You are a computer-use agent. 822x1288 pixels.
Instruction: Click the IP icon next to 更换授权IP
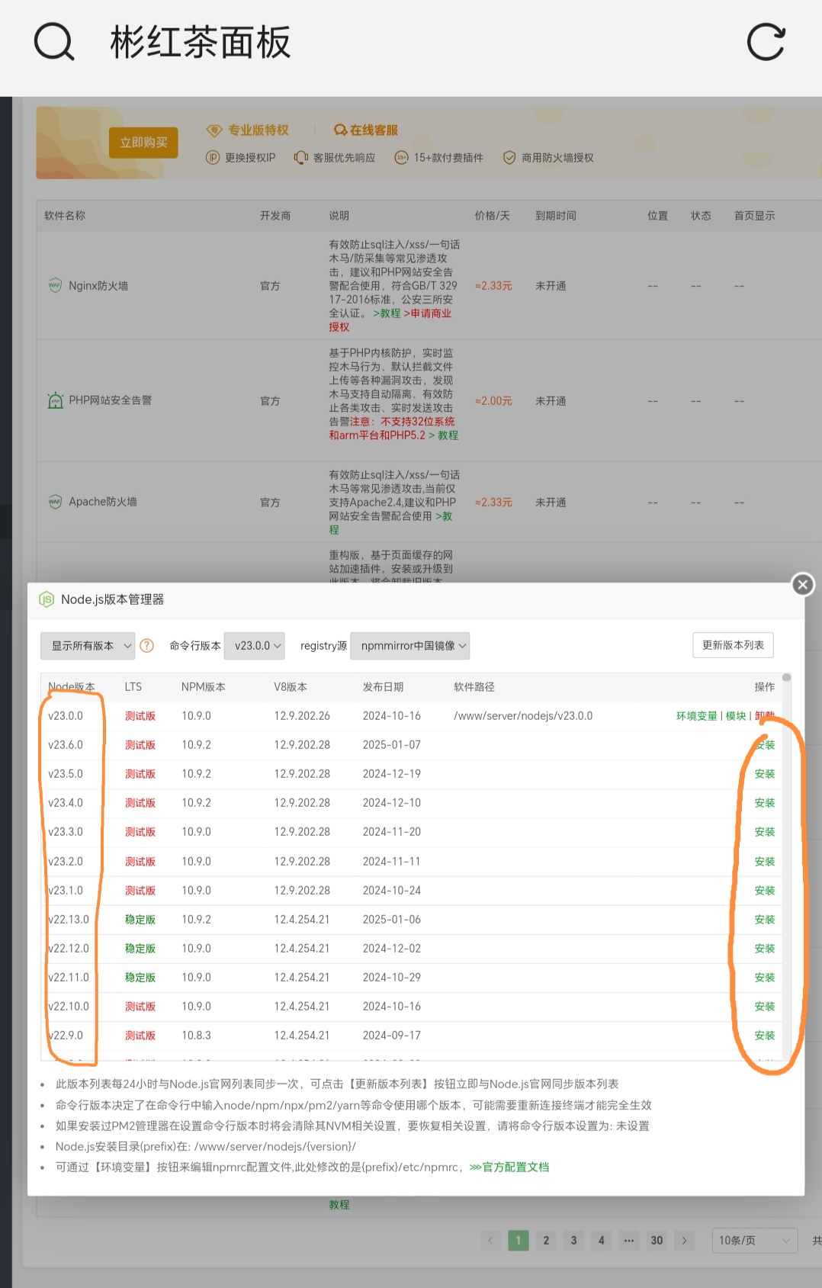click(x=213, y=158)
